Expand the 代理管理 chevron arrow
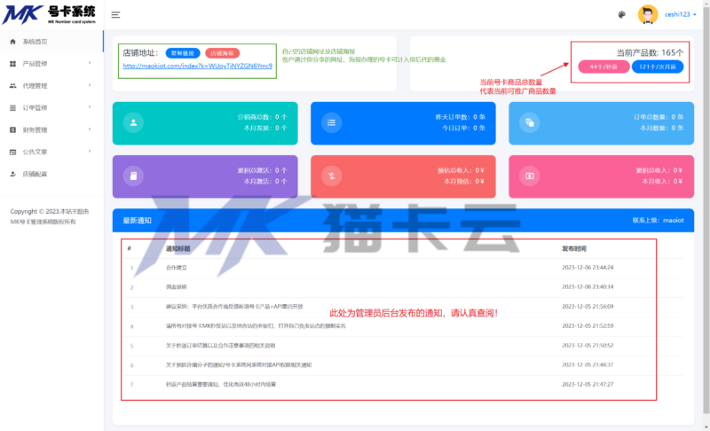Image resolution: width=710 pixels, height=431 pixels. [x=90, y=85]
